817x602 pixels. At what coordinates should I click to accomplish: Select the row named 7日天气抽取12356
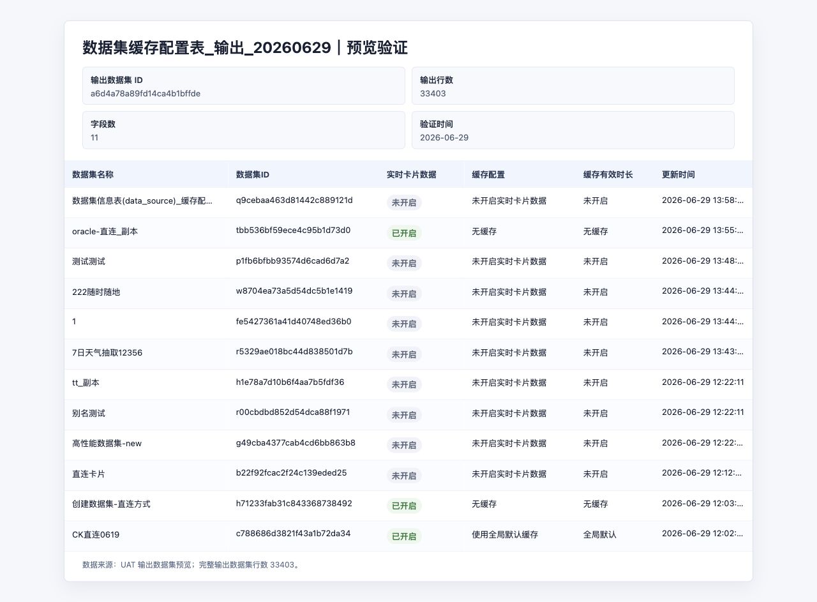pyautogui.click(x=408, y=354)
